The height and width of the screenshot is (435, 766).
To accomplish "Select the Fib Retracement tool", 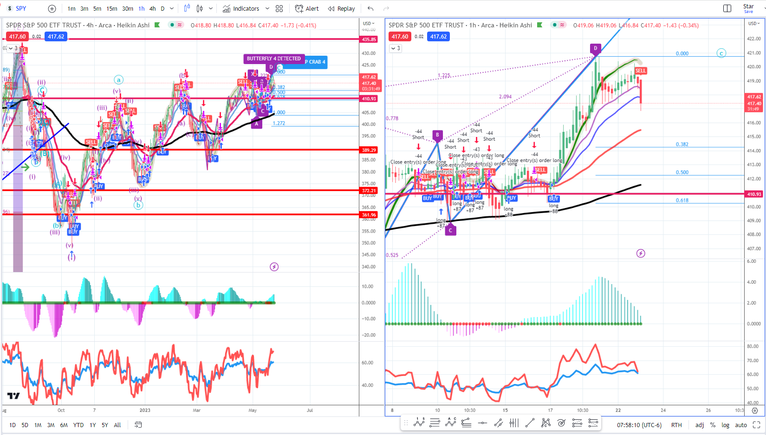I will (435, 423).
